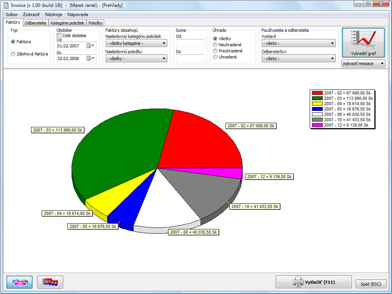
Task: Click the Späť (ESC) button
Action: (371, 284)
